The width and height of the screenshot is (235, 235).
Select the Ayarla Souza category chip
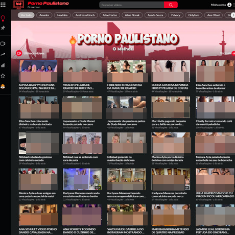click(x=155, y=15)
